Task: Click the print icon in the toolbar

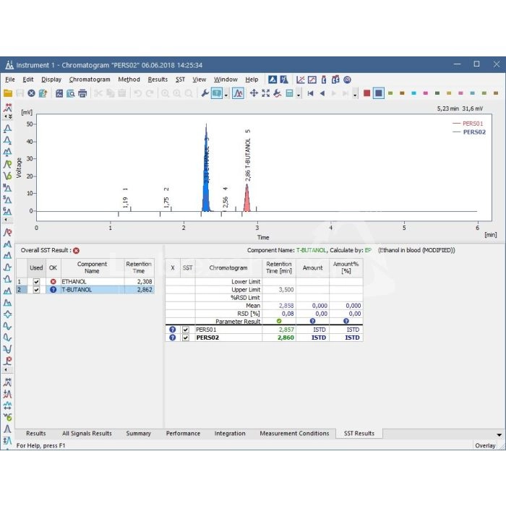Action: (x=82, y=93)
